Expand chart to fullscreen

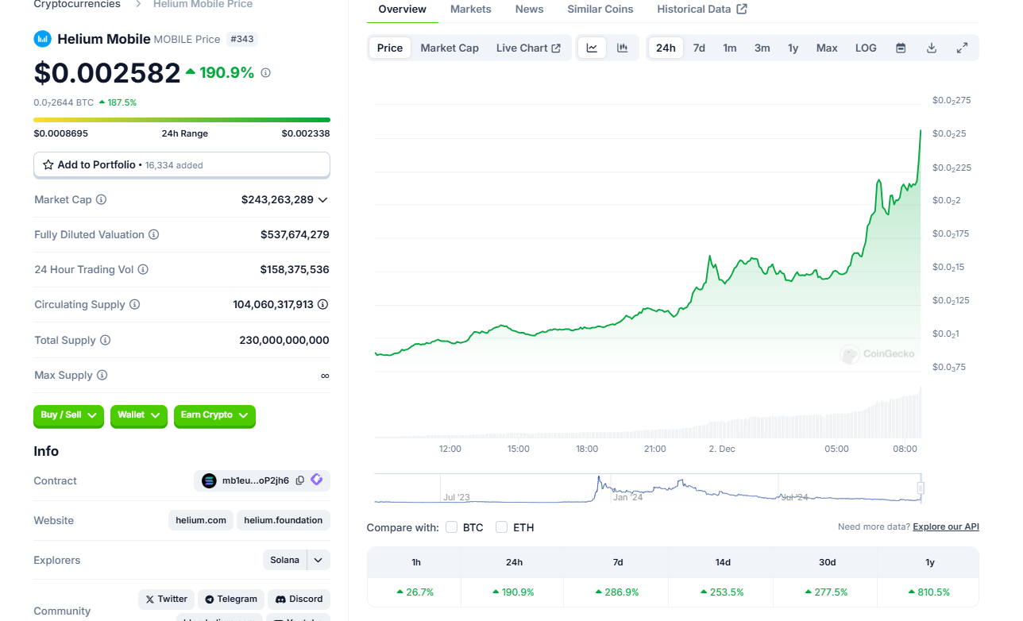[x=962, y=48]
